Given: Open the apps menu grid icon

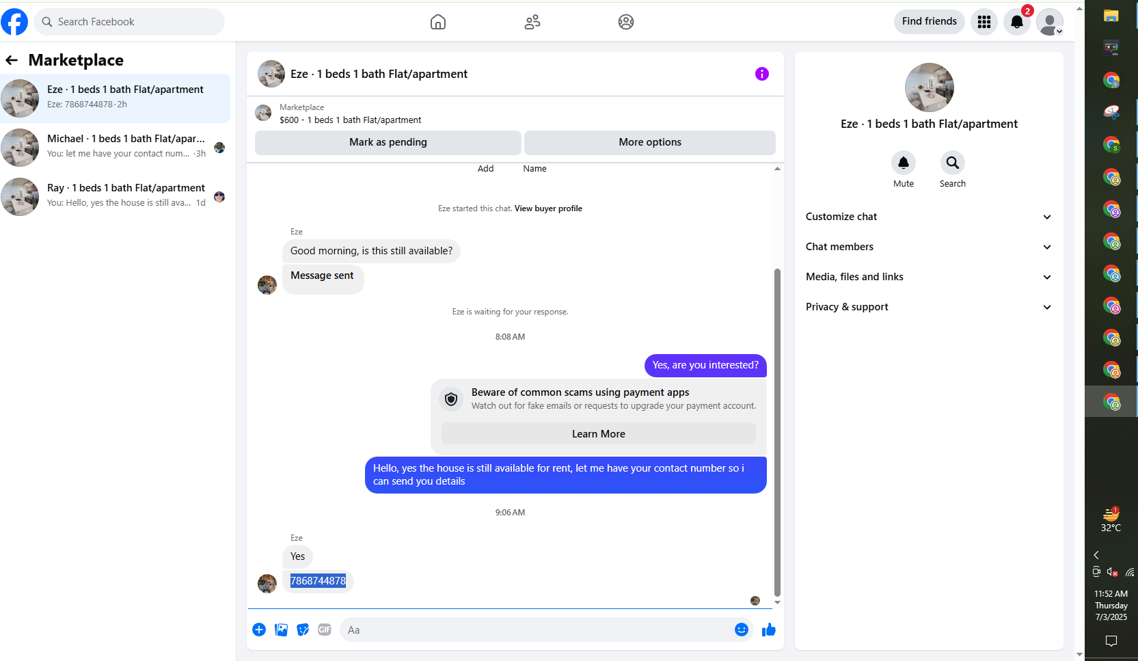Looking at the screenshot, I should pos(984,22).
